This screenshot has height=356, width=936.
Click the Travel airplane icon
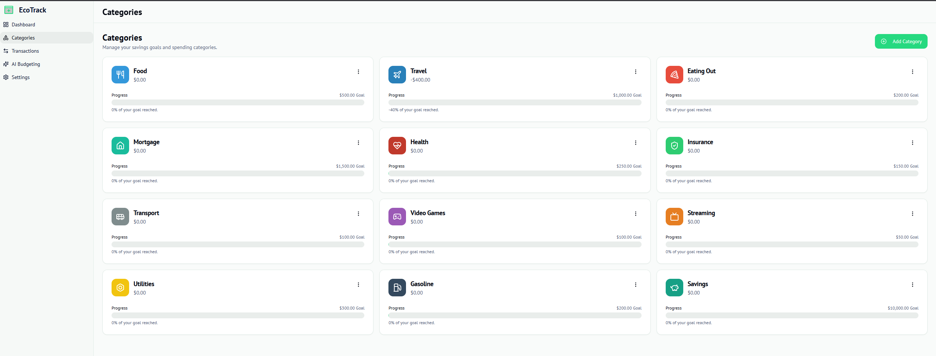click(397, 75)
